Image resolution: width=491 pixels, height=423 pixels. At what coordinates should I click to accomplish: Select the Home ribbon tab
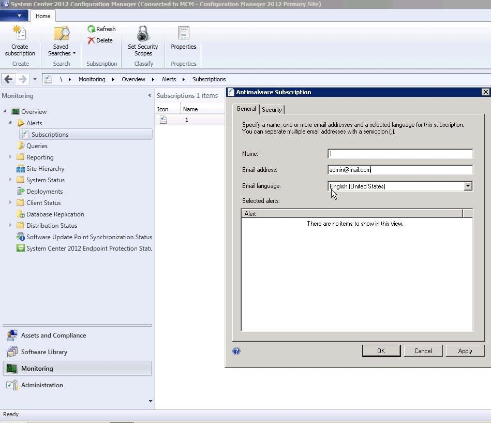[43, 16]
